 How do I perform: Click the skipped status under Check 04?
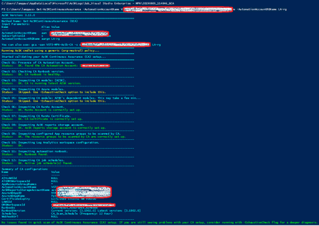52,92
